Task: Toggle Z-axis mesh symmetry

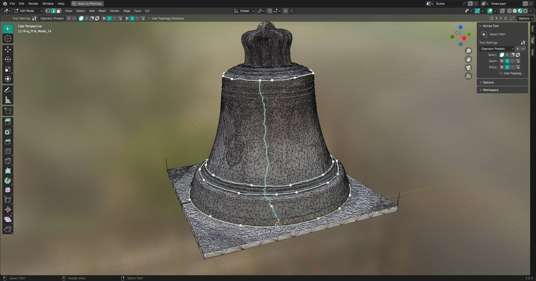Action: [505, 18]
